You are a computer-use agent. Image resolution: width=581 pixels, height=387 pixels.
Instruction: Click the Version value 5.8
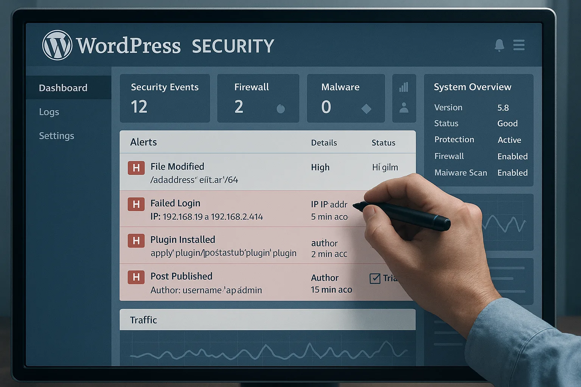tap(503, 108)
